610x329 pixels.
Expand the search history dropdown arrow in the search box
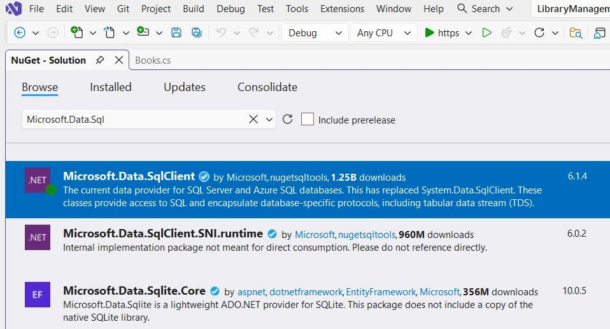[269, 120]
